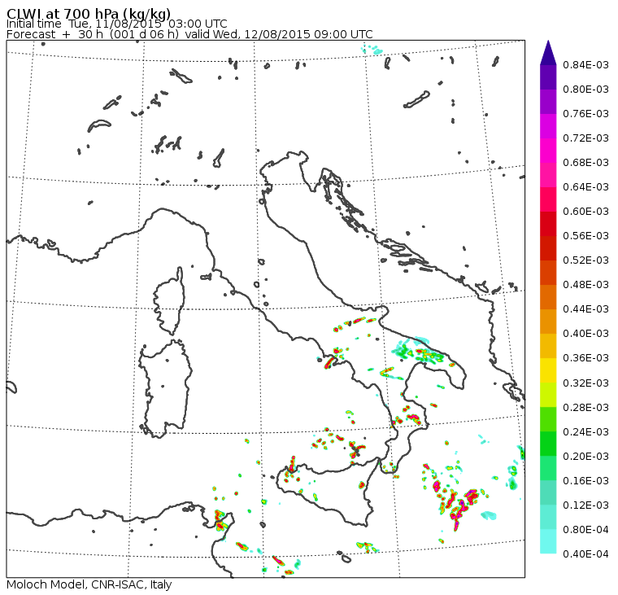Click the 0.48E-03 color scale label

[585, 285]
